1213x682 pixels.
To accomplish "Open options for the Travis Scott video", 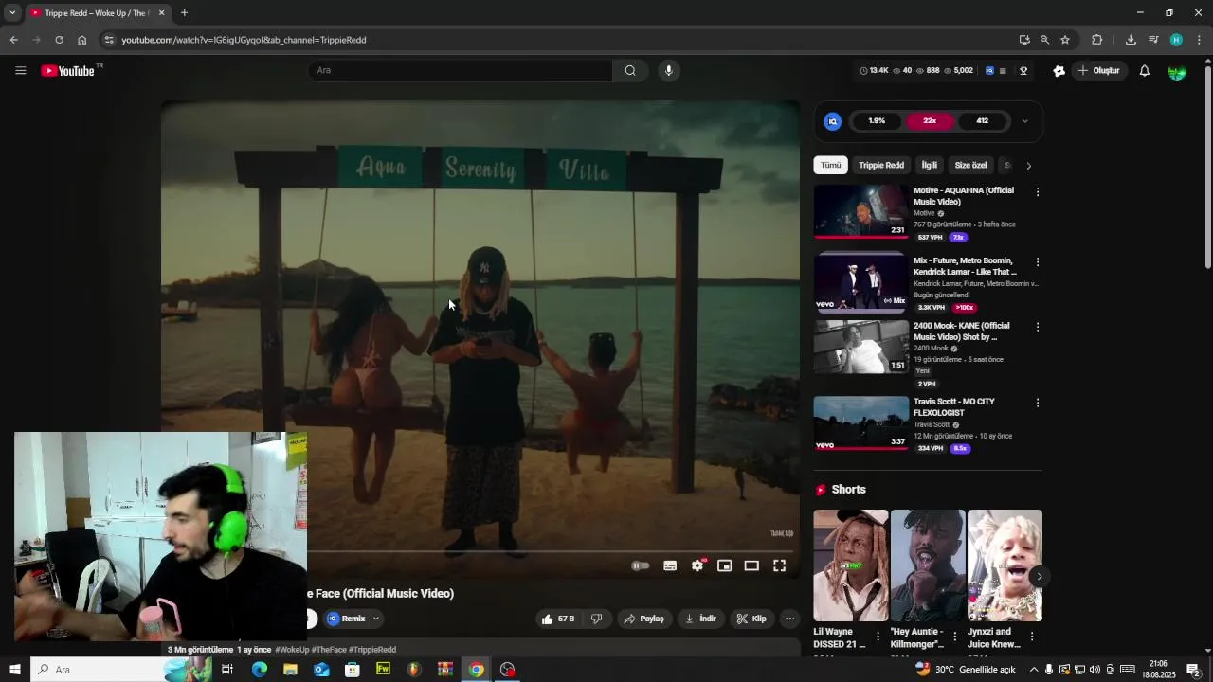I will point(1038,404).
